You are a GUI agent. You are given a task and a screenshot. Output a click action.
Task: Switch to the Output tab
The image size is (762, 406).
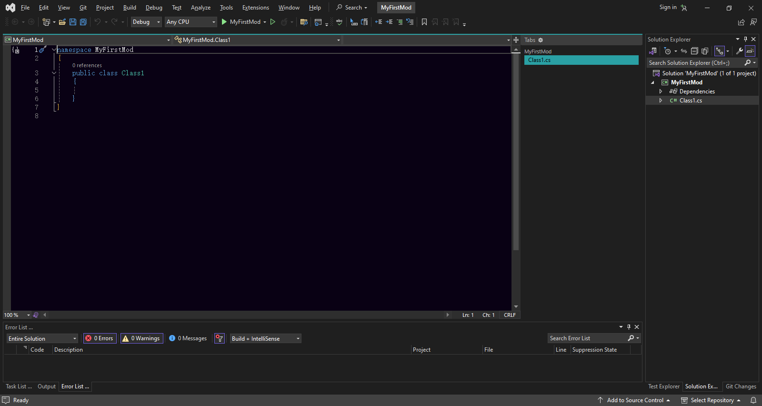coord(47,386)
